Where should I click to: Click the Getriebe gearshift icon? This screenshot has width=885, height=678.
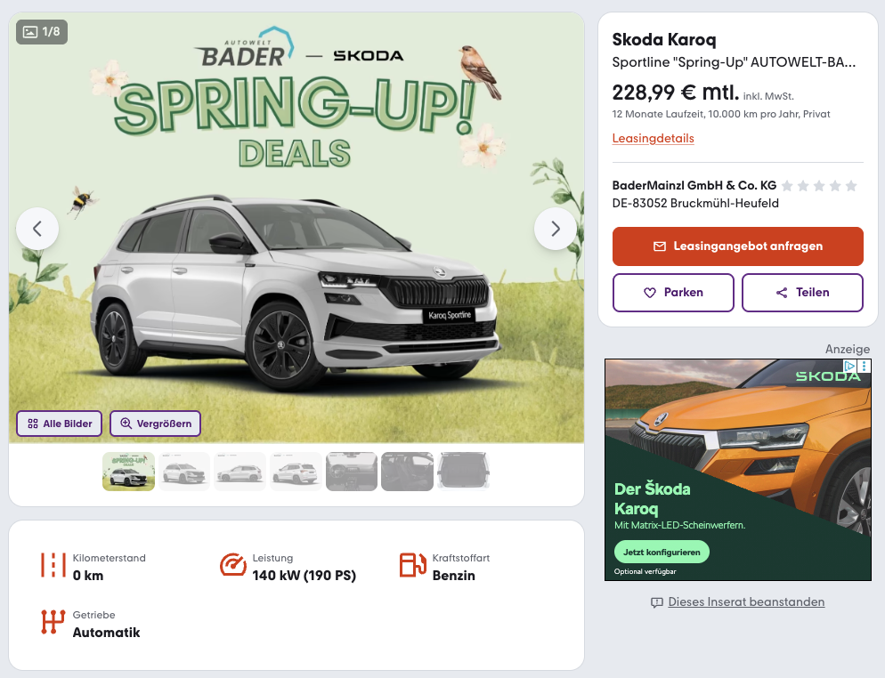53,623
